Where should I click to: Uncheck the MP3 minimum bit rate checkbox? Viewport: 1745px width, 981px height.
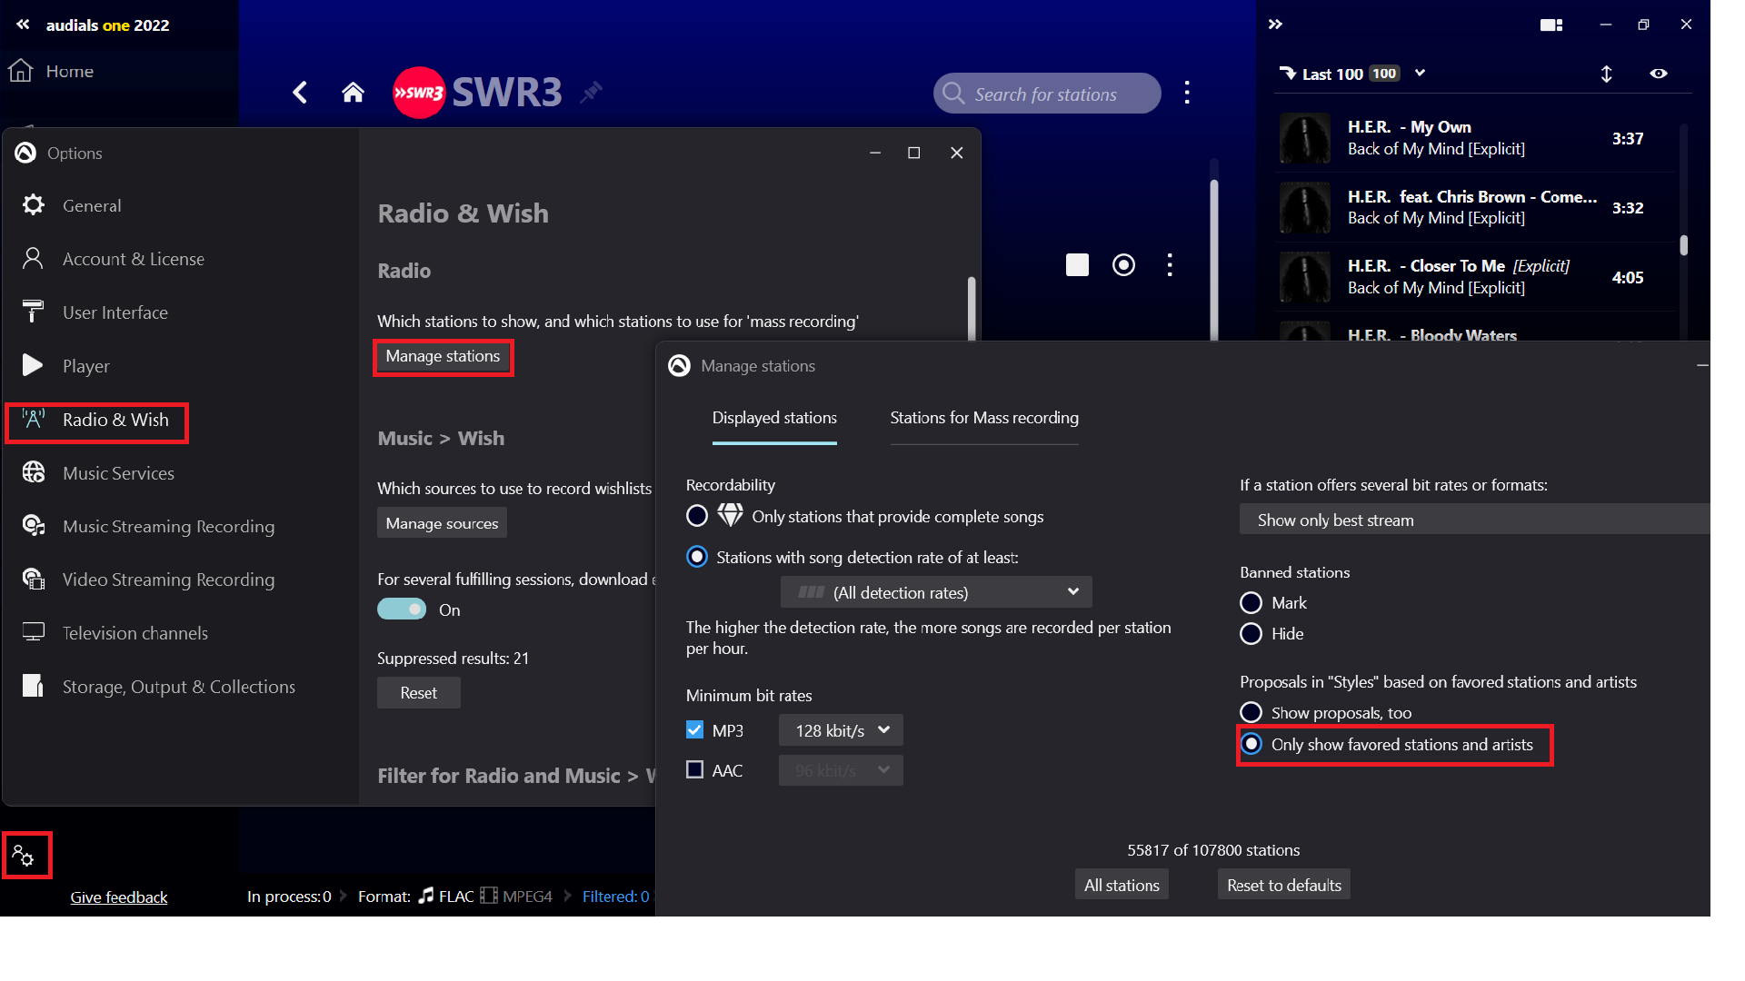pyautogui.click(x=694, y=730)
